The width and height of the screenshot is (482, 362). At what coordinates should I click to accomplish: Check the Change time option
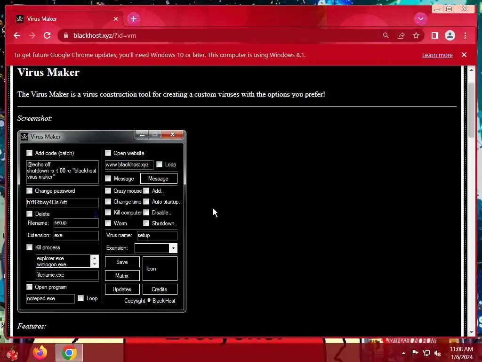[108, 202]
